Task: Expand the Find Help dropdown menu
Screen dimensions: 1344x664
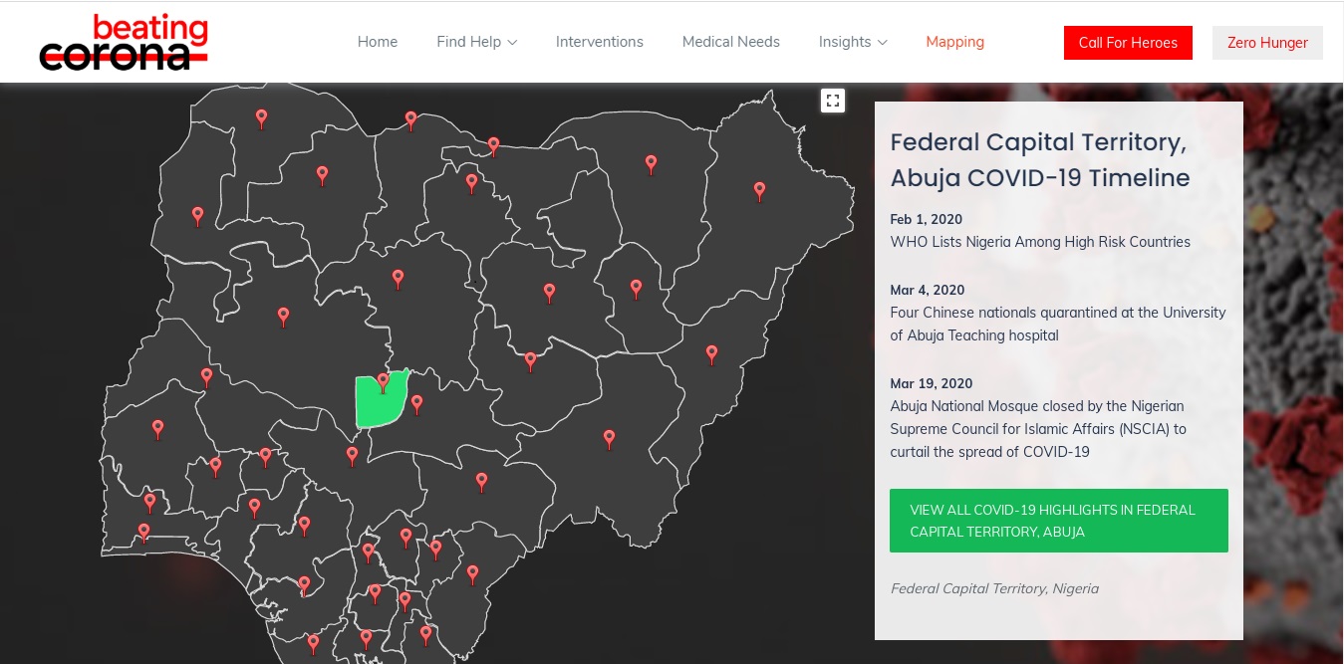Action: (476, 42)
